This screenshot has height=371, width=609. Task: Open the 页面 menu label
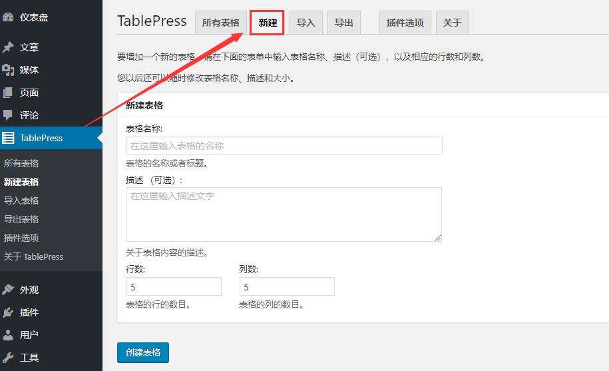[29, 93]
